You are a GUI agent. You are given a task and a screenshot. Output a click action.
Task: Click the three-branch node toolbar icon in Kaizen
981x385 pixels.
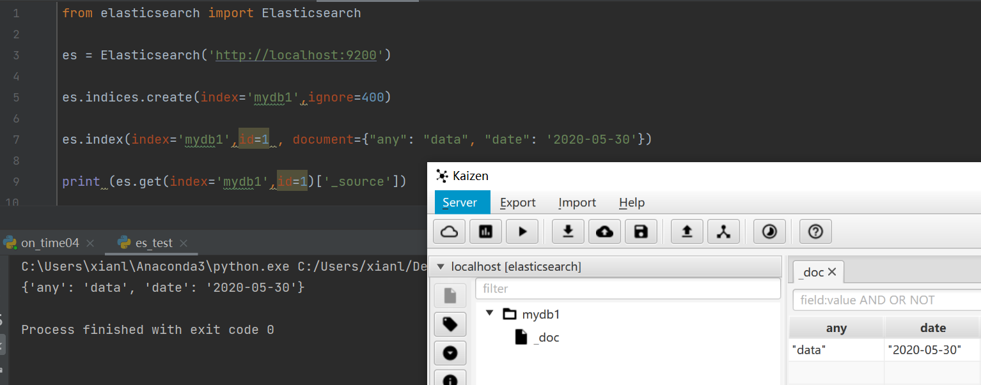click(x=723, y=231)
